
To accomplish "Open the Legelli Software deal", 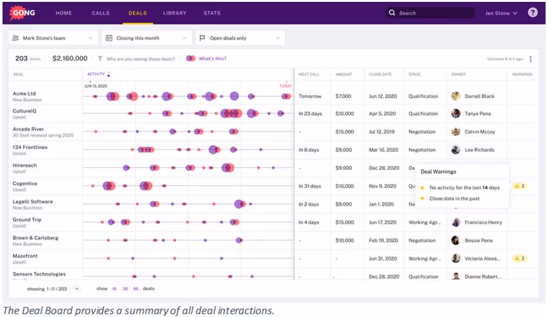I will 33,201.
